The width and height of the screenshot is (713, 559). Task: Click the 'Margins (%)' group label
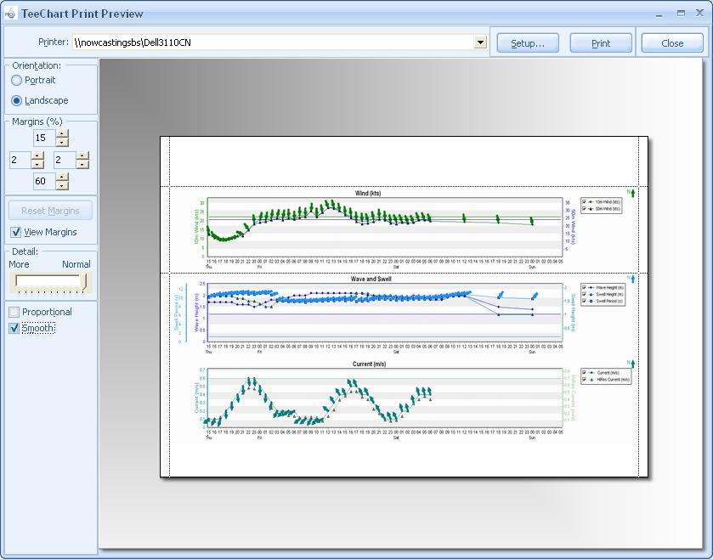pos(37,121)
